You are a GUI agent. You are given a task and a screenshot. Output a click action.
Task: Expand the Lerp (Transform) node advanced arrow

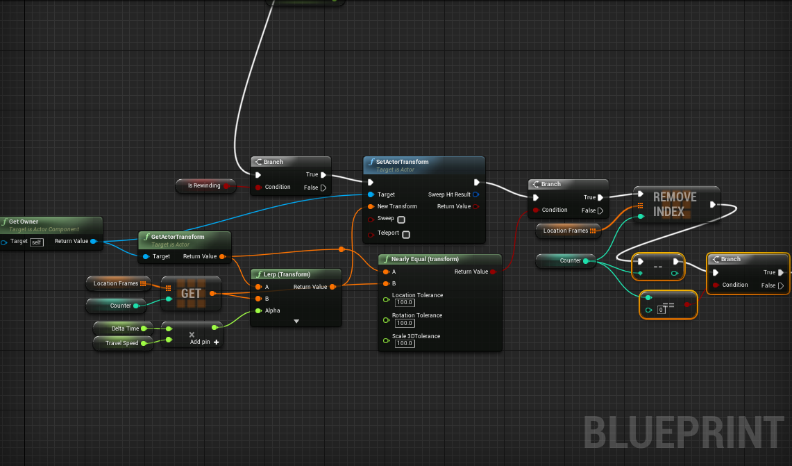pos(296,321)
